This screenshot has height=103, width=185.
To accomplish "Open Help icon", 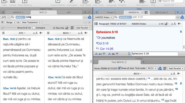I will pos(153,3).
